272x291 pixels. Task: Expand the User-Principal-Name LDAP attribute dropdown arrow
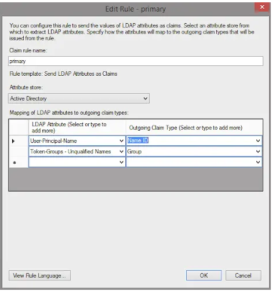tap(121, 141)
